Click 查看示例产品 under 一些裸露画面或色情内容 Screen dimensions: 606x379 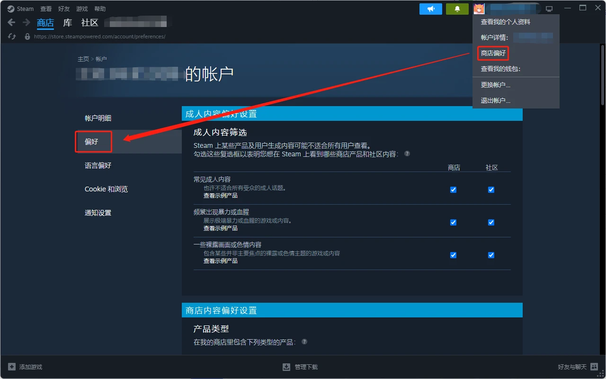point(220,261)
